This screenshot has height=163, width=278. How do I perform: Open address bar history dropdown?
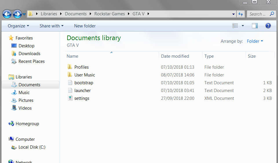[233, 14]
